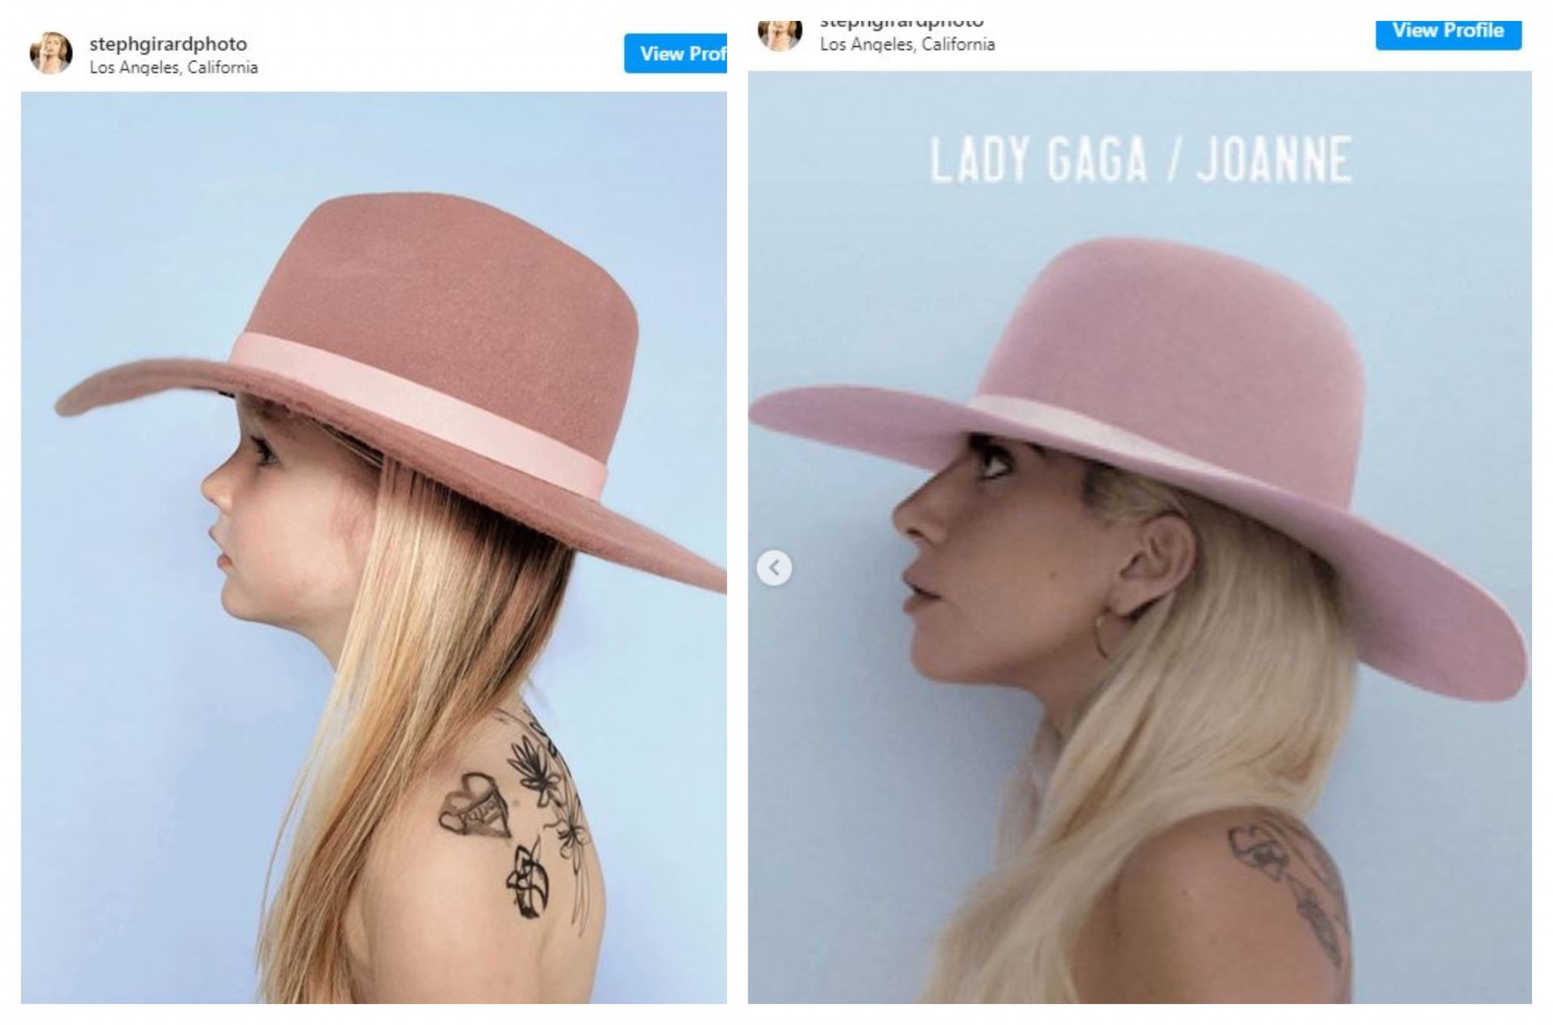Click View Profile on the right post
The image size is (1553, 1025).
pos(1449,34)
